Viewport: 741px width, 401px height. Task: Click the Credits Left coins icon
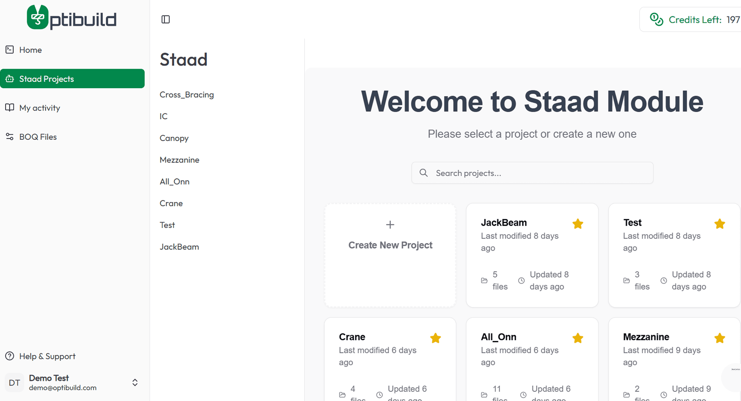[x=656, y=20]
